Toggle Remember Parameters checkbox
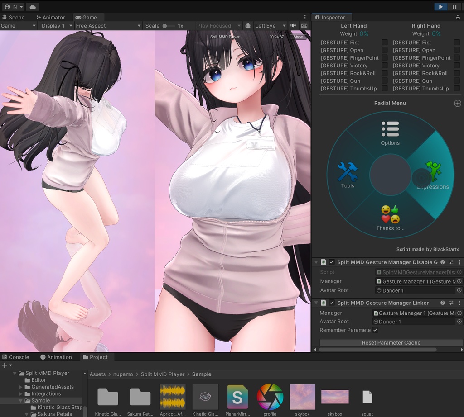Image resolution: width=464 pixels, height=417 pixels. coord(375,330)
